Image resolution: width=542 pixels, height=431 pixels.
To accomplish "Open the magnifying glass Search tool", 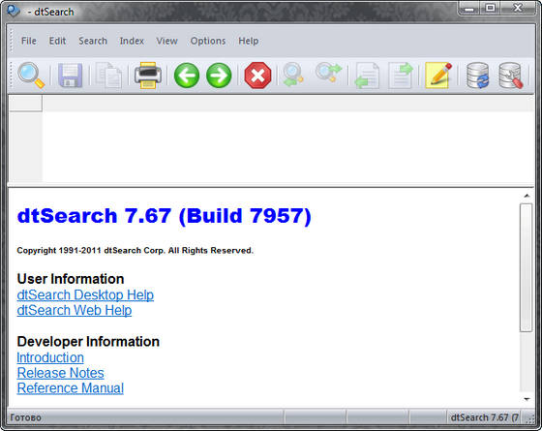I will tap(31, 76).
